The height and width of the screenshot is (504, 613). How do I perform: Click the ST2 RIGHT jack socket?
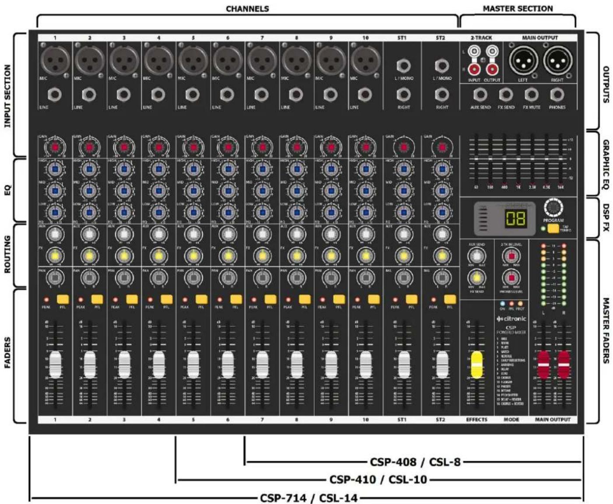[442, 95]
